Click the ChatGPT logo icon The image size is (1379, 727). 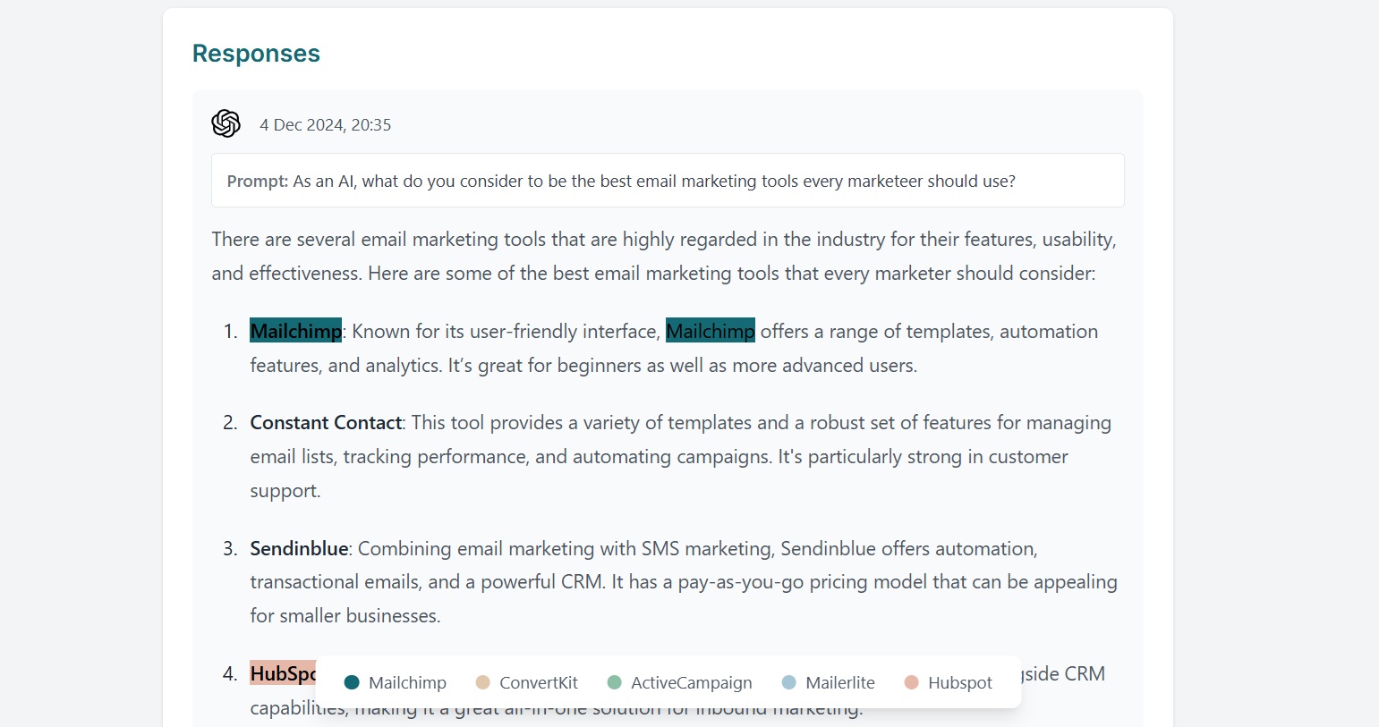click(x=226, y=123)
